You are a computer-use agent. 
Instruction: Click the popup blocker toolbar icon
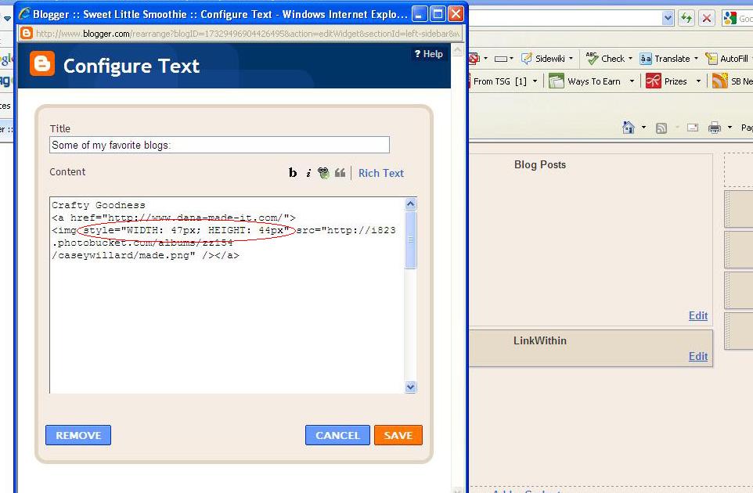click(x=474, y=59)
